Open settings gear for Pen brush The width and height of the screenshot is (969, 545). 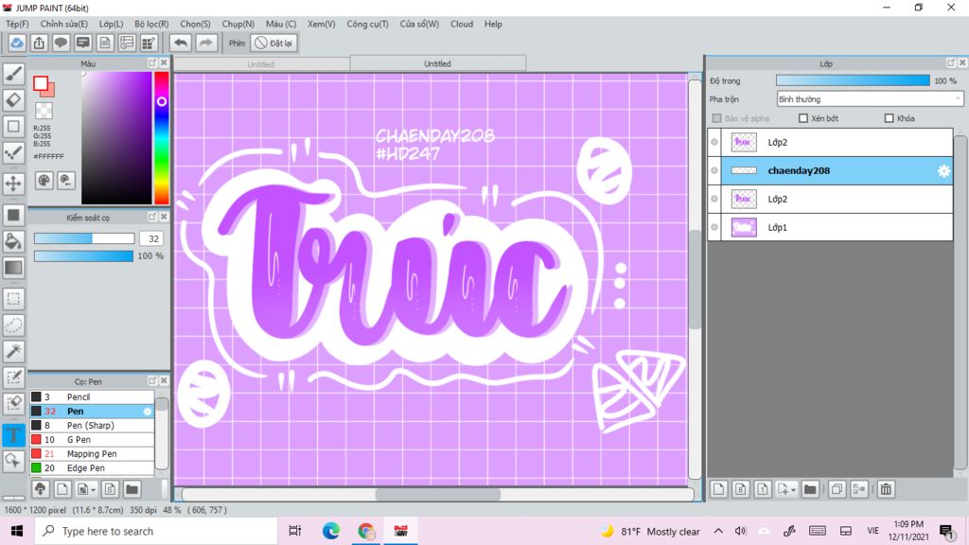[x=147, y=412]
